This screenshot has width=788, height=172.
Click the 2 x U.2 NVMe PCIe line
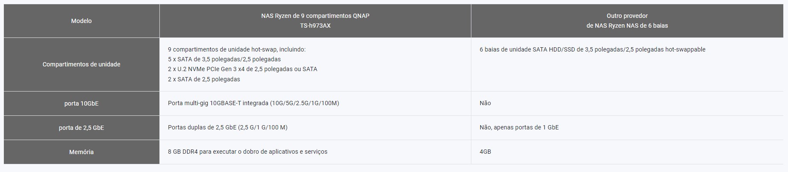242,69
